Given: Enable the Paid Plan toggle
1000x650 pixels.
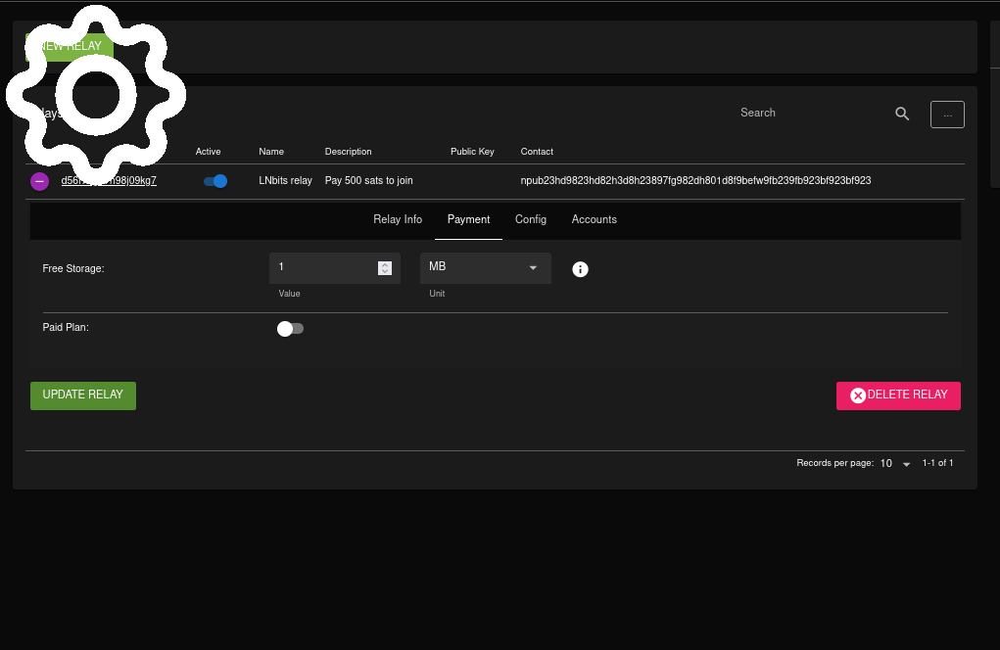Looking at the screenshot, I should tap(290, 329).
